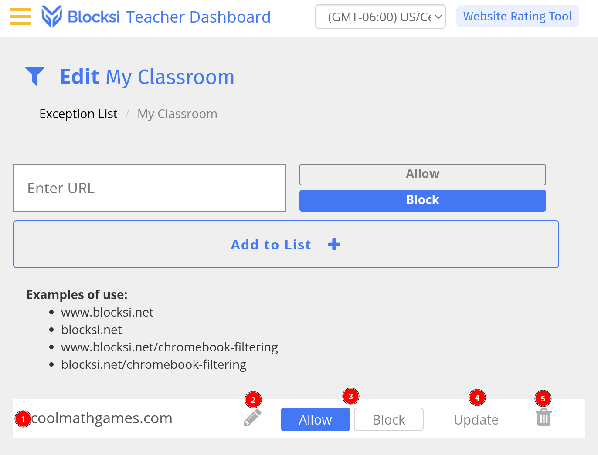
Task: Open the Website Rating Tool
Action: [x=517, y=16]
